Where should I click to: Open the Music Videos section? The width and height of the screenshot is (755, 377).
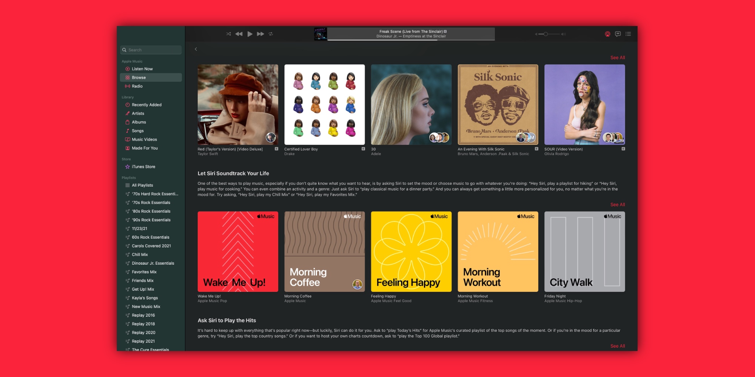pos(144,139)
